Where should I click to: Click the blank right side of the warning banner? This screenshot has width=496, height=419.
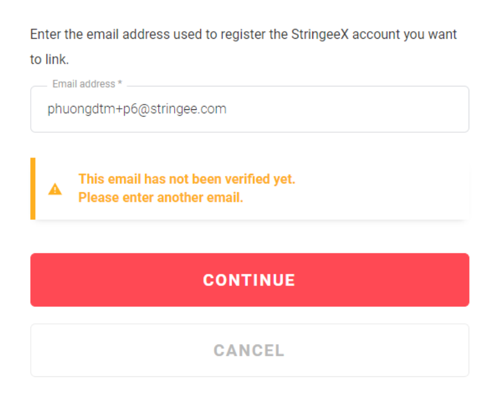click(x=387, y=189)
